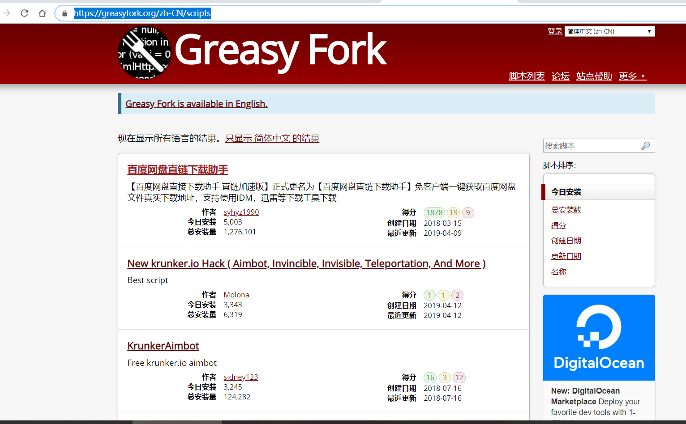Open author sidney123 profile
Screen dimensions: 686x424
coord(241,377)
